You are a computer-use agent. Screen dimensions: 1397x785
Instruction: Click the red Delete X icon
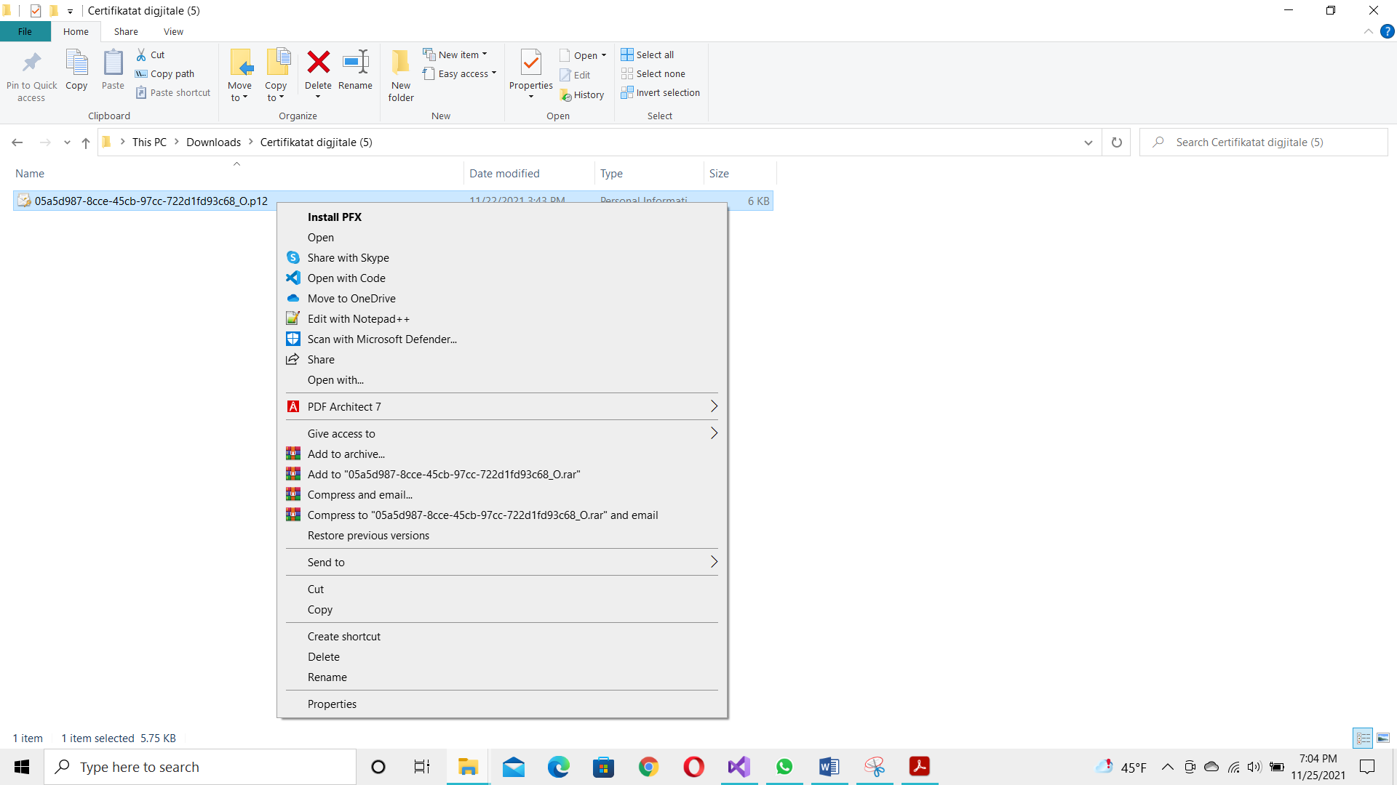pos(318,63)
